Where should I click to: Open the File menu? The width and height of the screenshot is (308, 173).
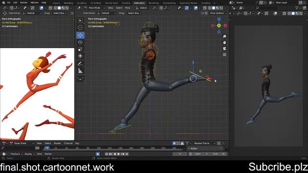(x=9, y=3)
